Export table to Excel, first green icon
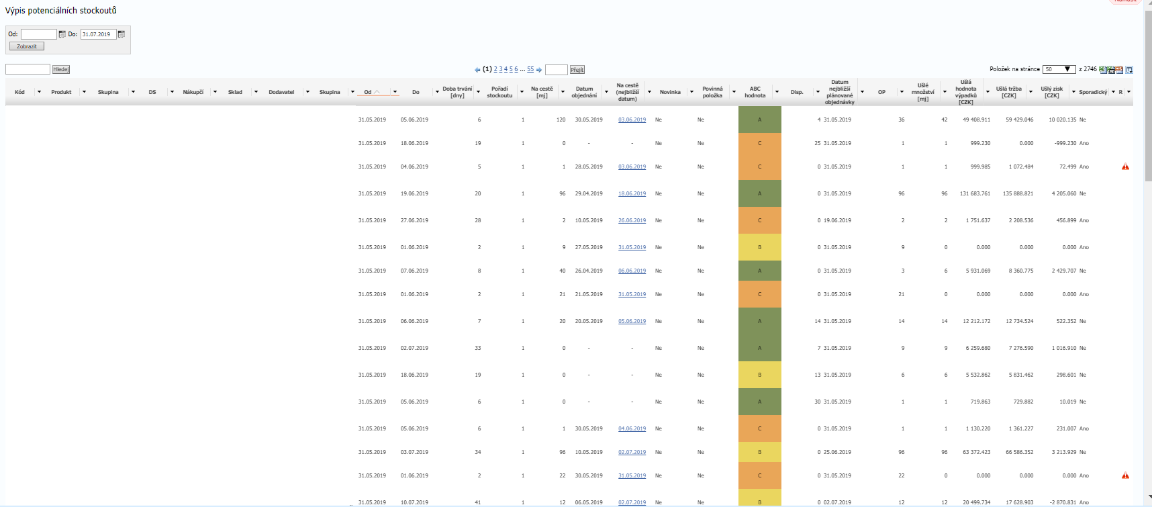The height and width of the screenshot is (507, 1152). (x=1103, y=70)
